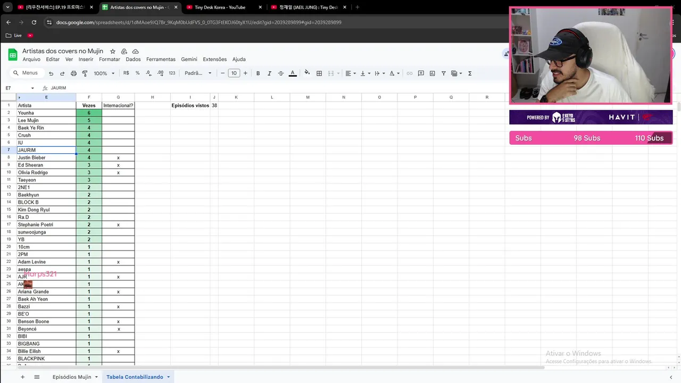The width and height of the screenshot is (681, 383).
Task: Add a comment to the cell
Action: tap(421, 73)
